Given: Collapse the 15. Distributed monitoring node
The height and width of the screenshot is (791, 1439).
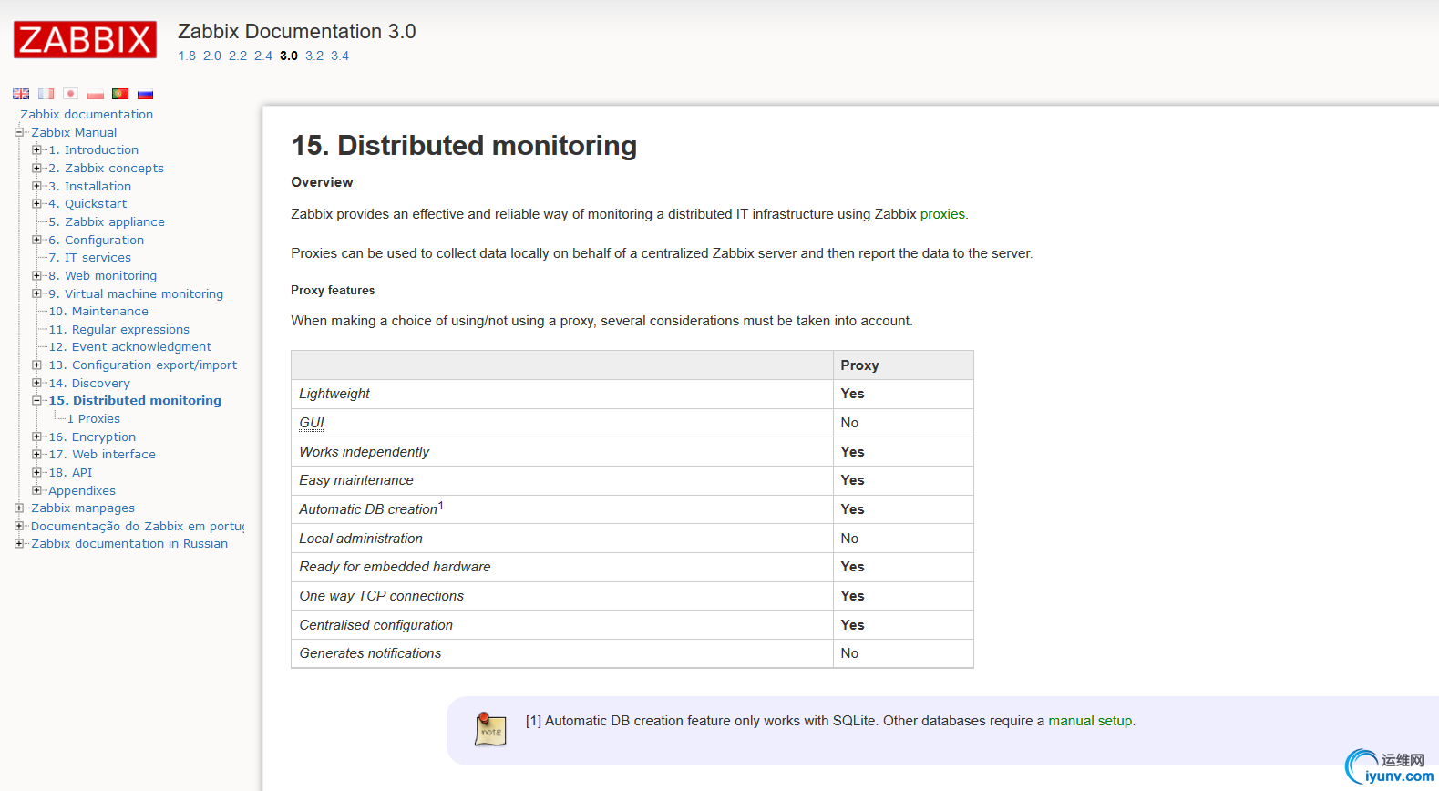Looking at the screenshot, I should pos(36,400).
